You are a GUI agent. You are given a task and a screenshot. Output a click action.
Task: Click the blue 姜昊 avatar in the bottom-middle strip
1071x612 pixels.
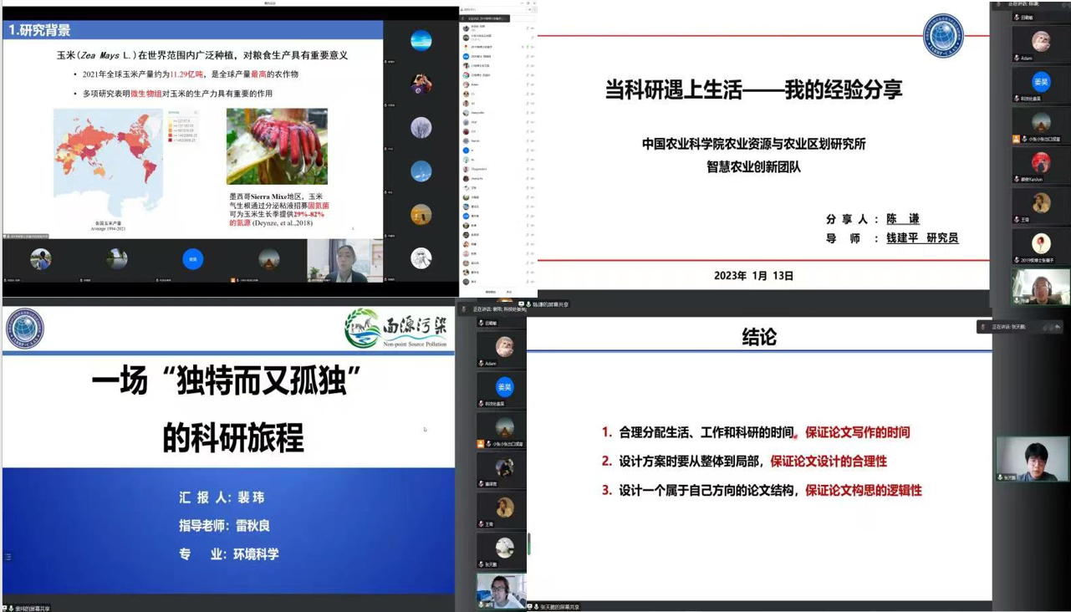tap(503, 387)
